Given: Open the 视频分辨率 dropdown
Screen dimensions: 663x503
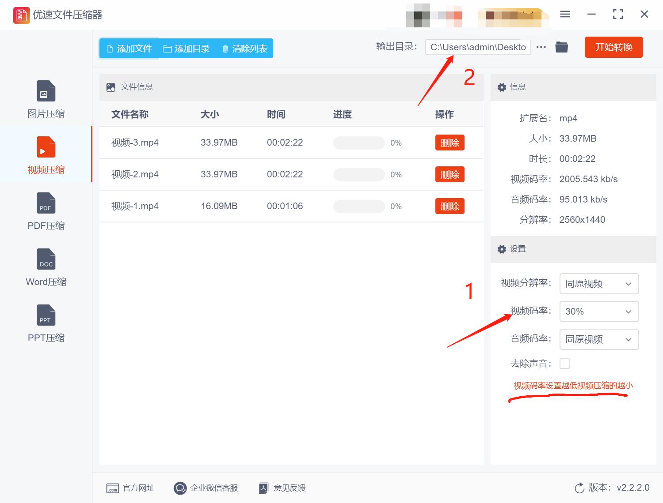Looking at the screenshot, I should 599,284.
